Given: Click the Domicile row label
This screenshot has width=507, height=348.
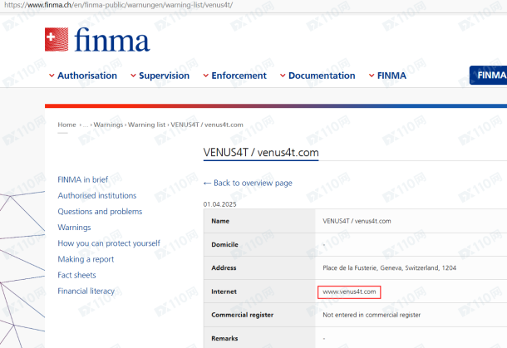Looking at the screenshot, I should [224, 245].
